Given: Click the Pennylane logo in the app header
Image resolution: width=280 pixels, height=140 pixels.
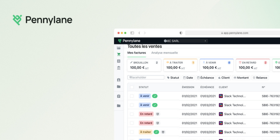Looking at the screenshot, I should point(129,41).
